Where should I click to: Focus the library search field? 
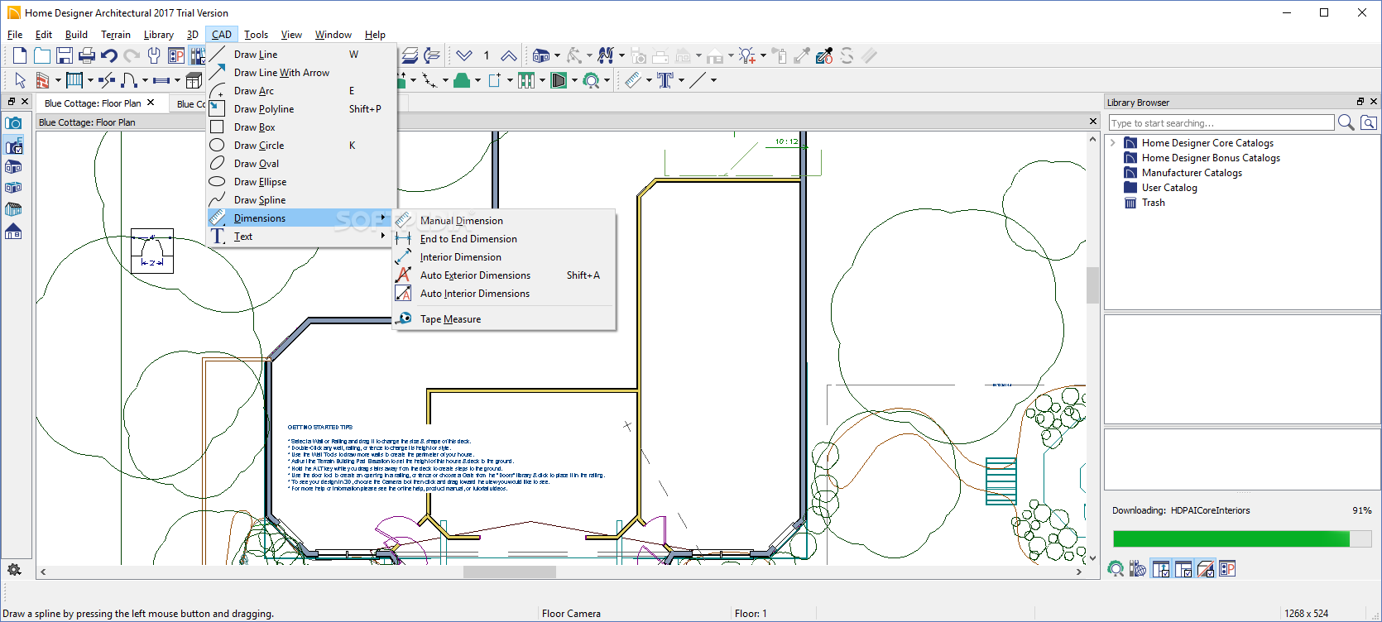point(1221,122)
